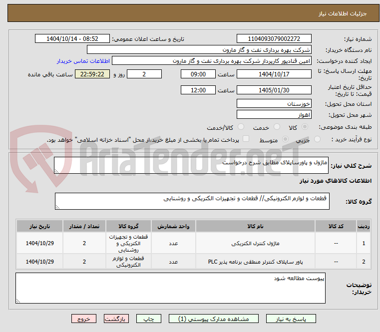This screenshot has width=380, height=332.
Task: Click the پاور ساپلای کنترلر PLC item name
Action: (255, 262)
